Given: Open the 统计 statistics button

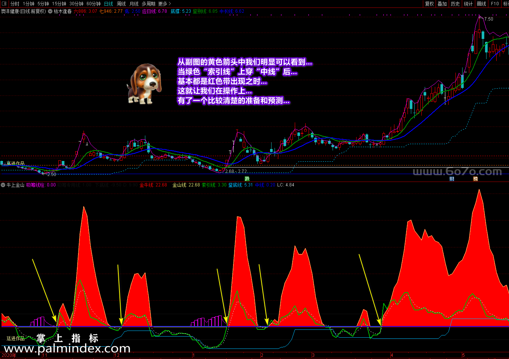Looking at the screenshot, I should (468, 4).
